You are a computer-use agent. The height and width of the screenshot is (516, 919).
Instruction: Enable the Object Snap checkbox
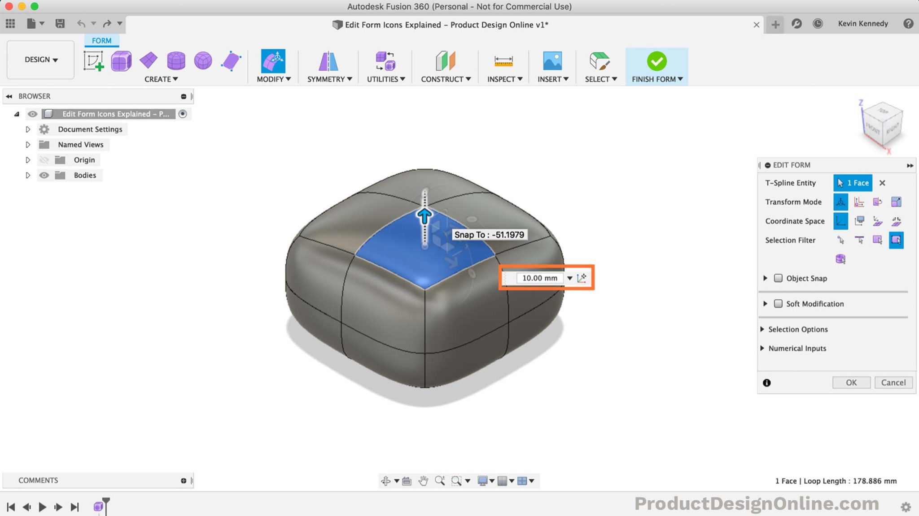pos(779,278)
